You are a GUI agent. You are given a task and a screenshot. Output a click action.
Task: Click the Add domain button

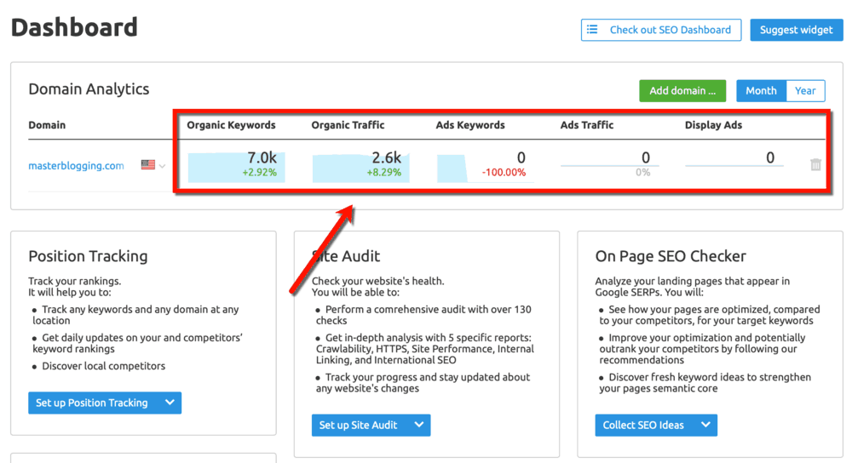[x=682, y=91]
